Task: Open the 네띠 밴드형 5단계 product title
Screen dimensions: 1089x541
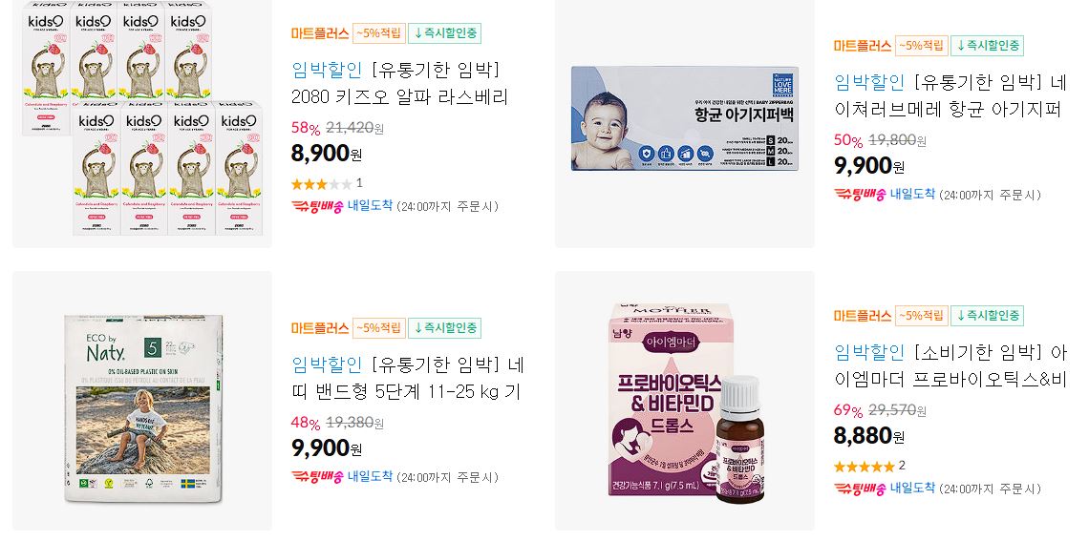Action: point(407,378)
